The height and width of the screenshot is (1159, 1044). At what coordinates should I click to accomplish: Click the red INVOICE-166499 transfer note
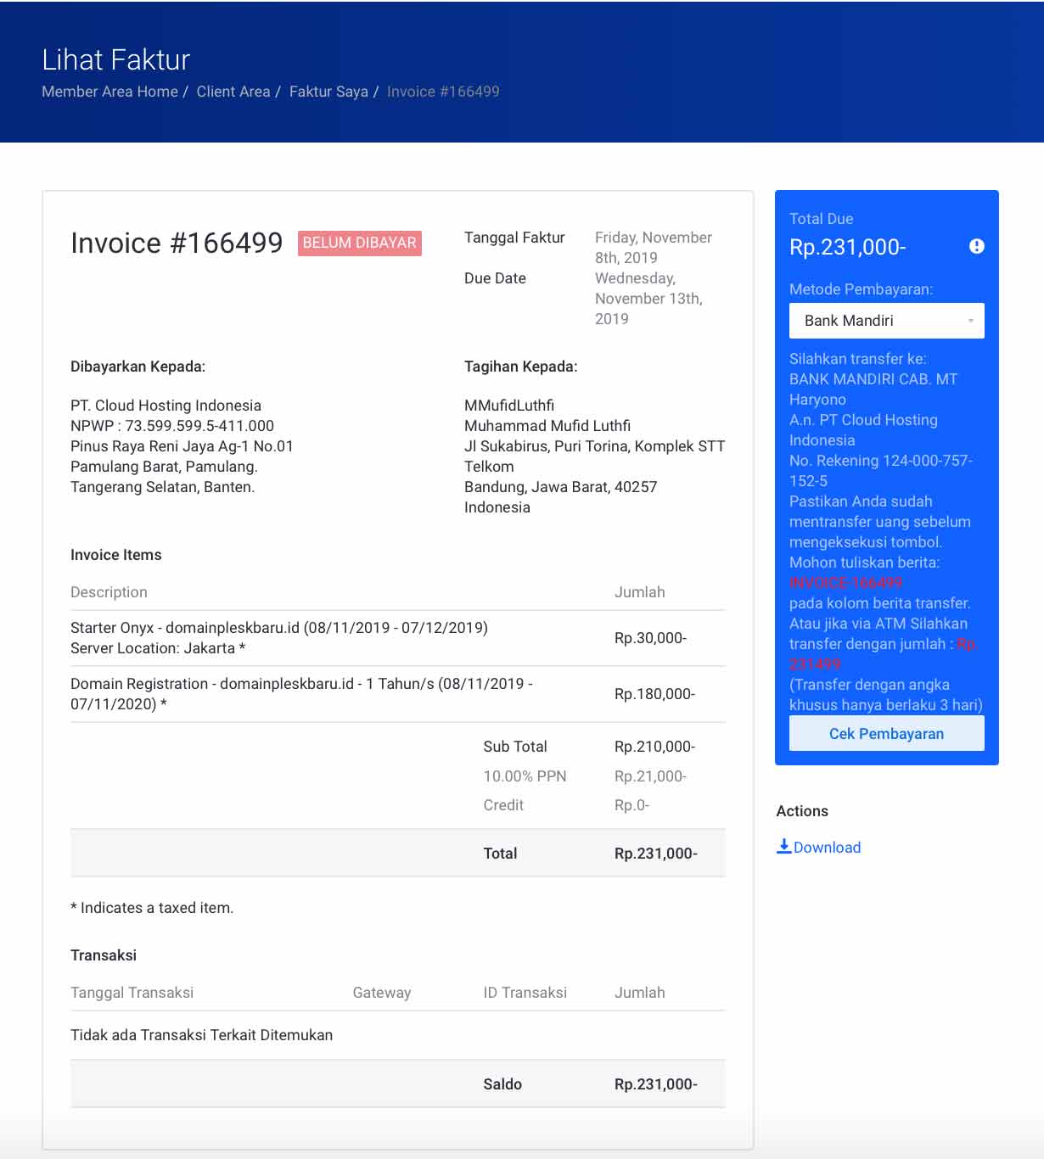[x=845, y=583]
